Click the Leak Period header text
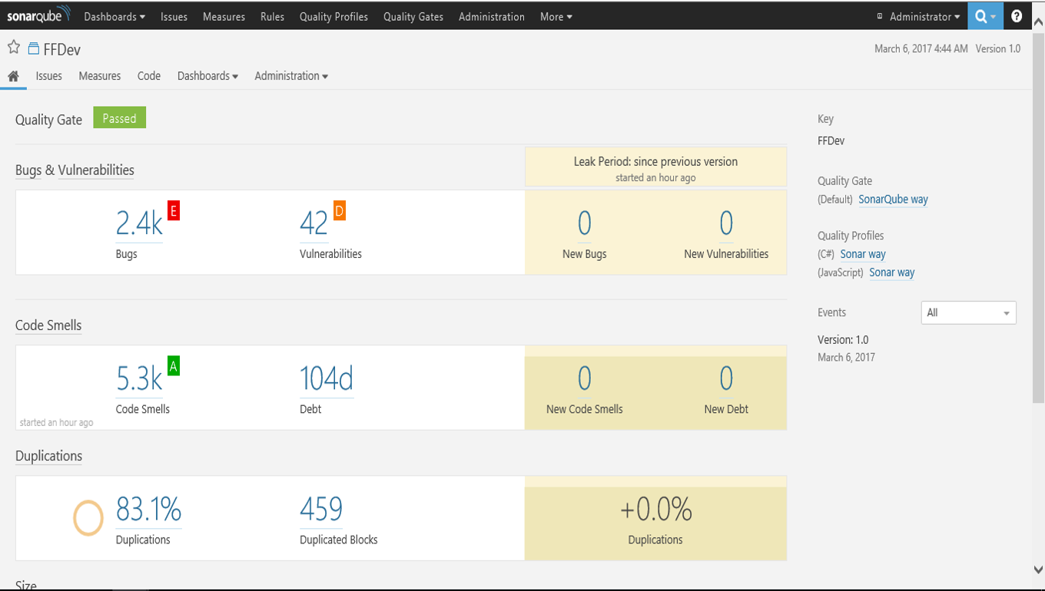The height and width of the screenshot is (591, 1045). pyautogui.click(x=655, y=162)
